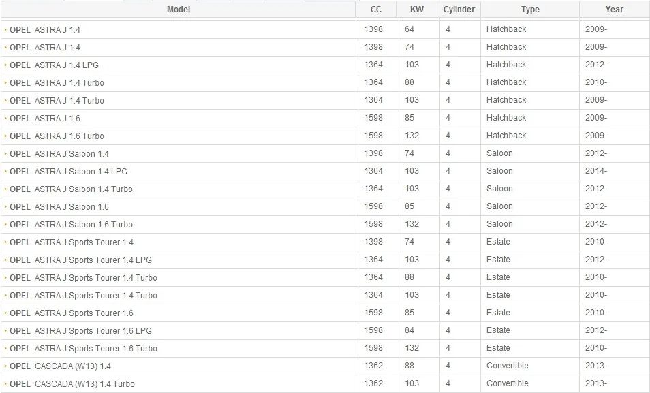
Task: Select CC 1362 in CASCADA (W13) 1.4 row
Action: 373,366
